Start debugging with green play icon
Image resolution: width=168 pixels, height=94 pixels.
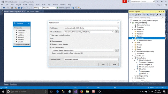tap(58, 8)
